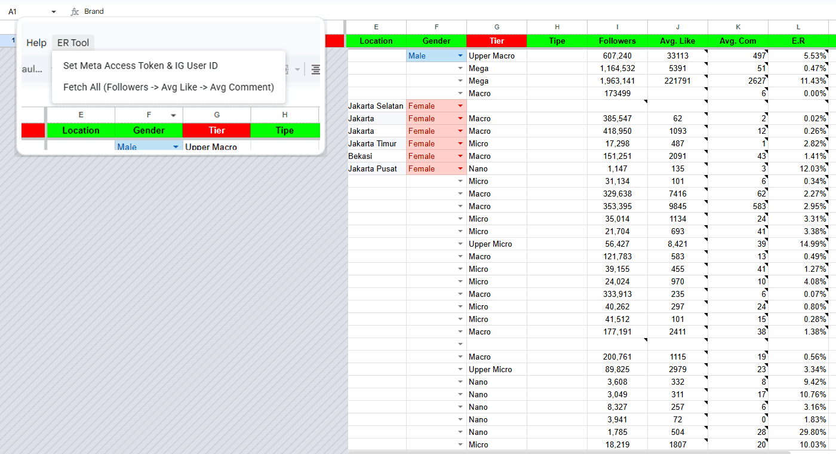This screenshot has height=454, width=836.
Task: Click the "Followers" header cell
Action: pyautogui.click(x=617, y=41)
